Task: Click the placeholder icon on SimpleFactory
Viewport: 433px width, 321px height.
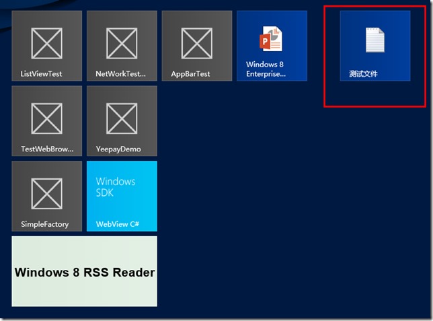Action: pos(46,194)
